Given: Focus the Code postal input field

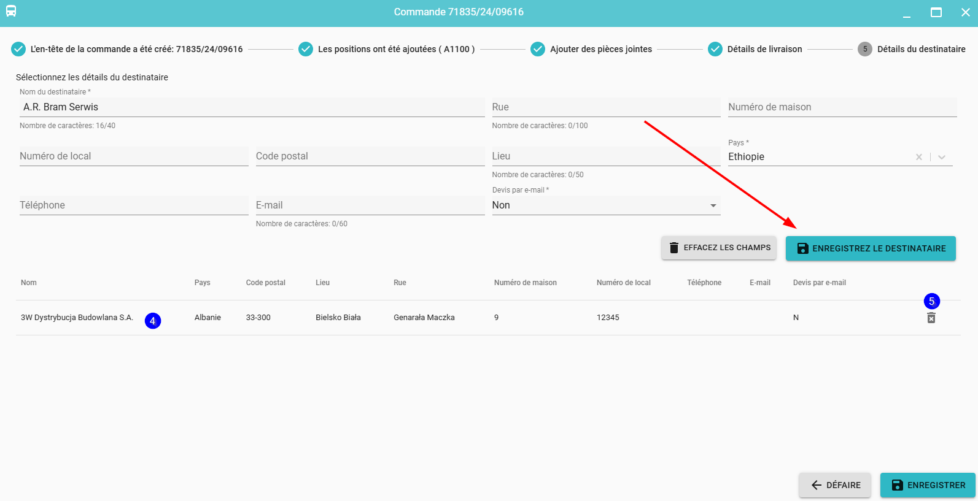Looking at the screenshot, I should [x=370, y=156].
